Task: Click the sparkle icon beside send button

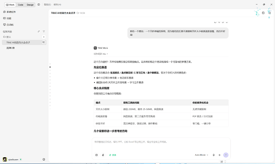Action: click(220, 155)
